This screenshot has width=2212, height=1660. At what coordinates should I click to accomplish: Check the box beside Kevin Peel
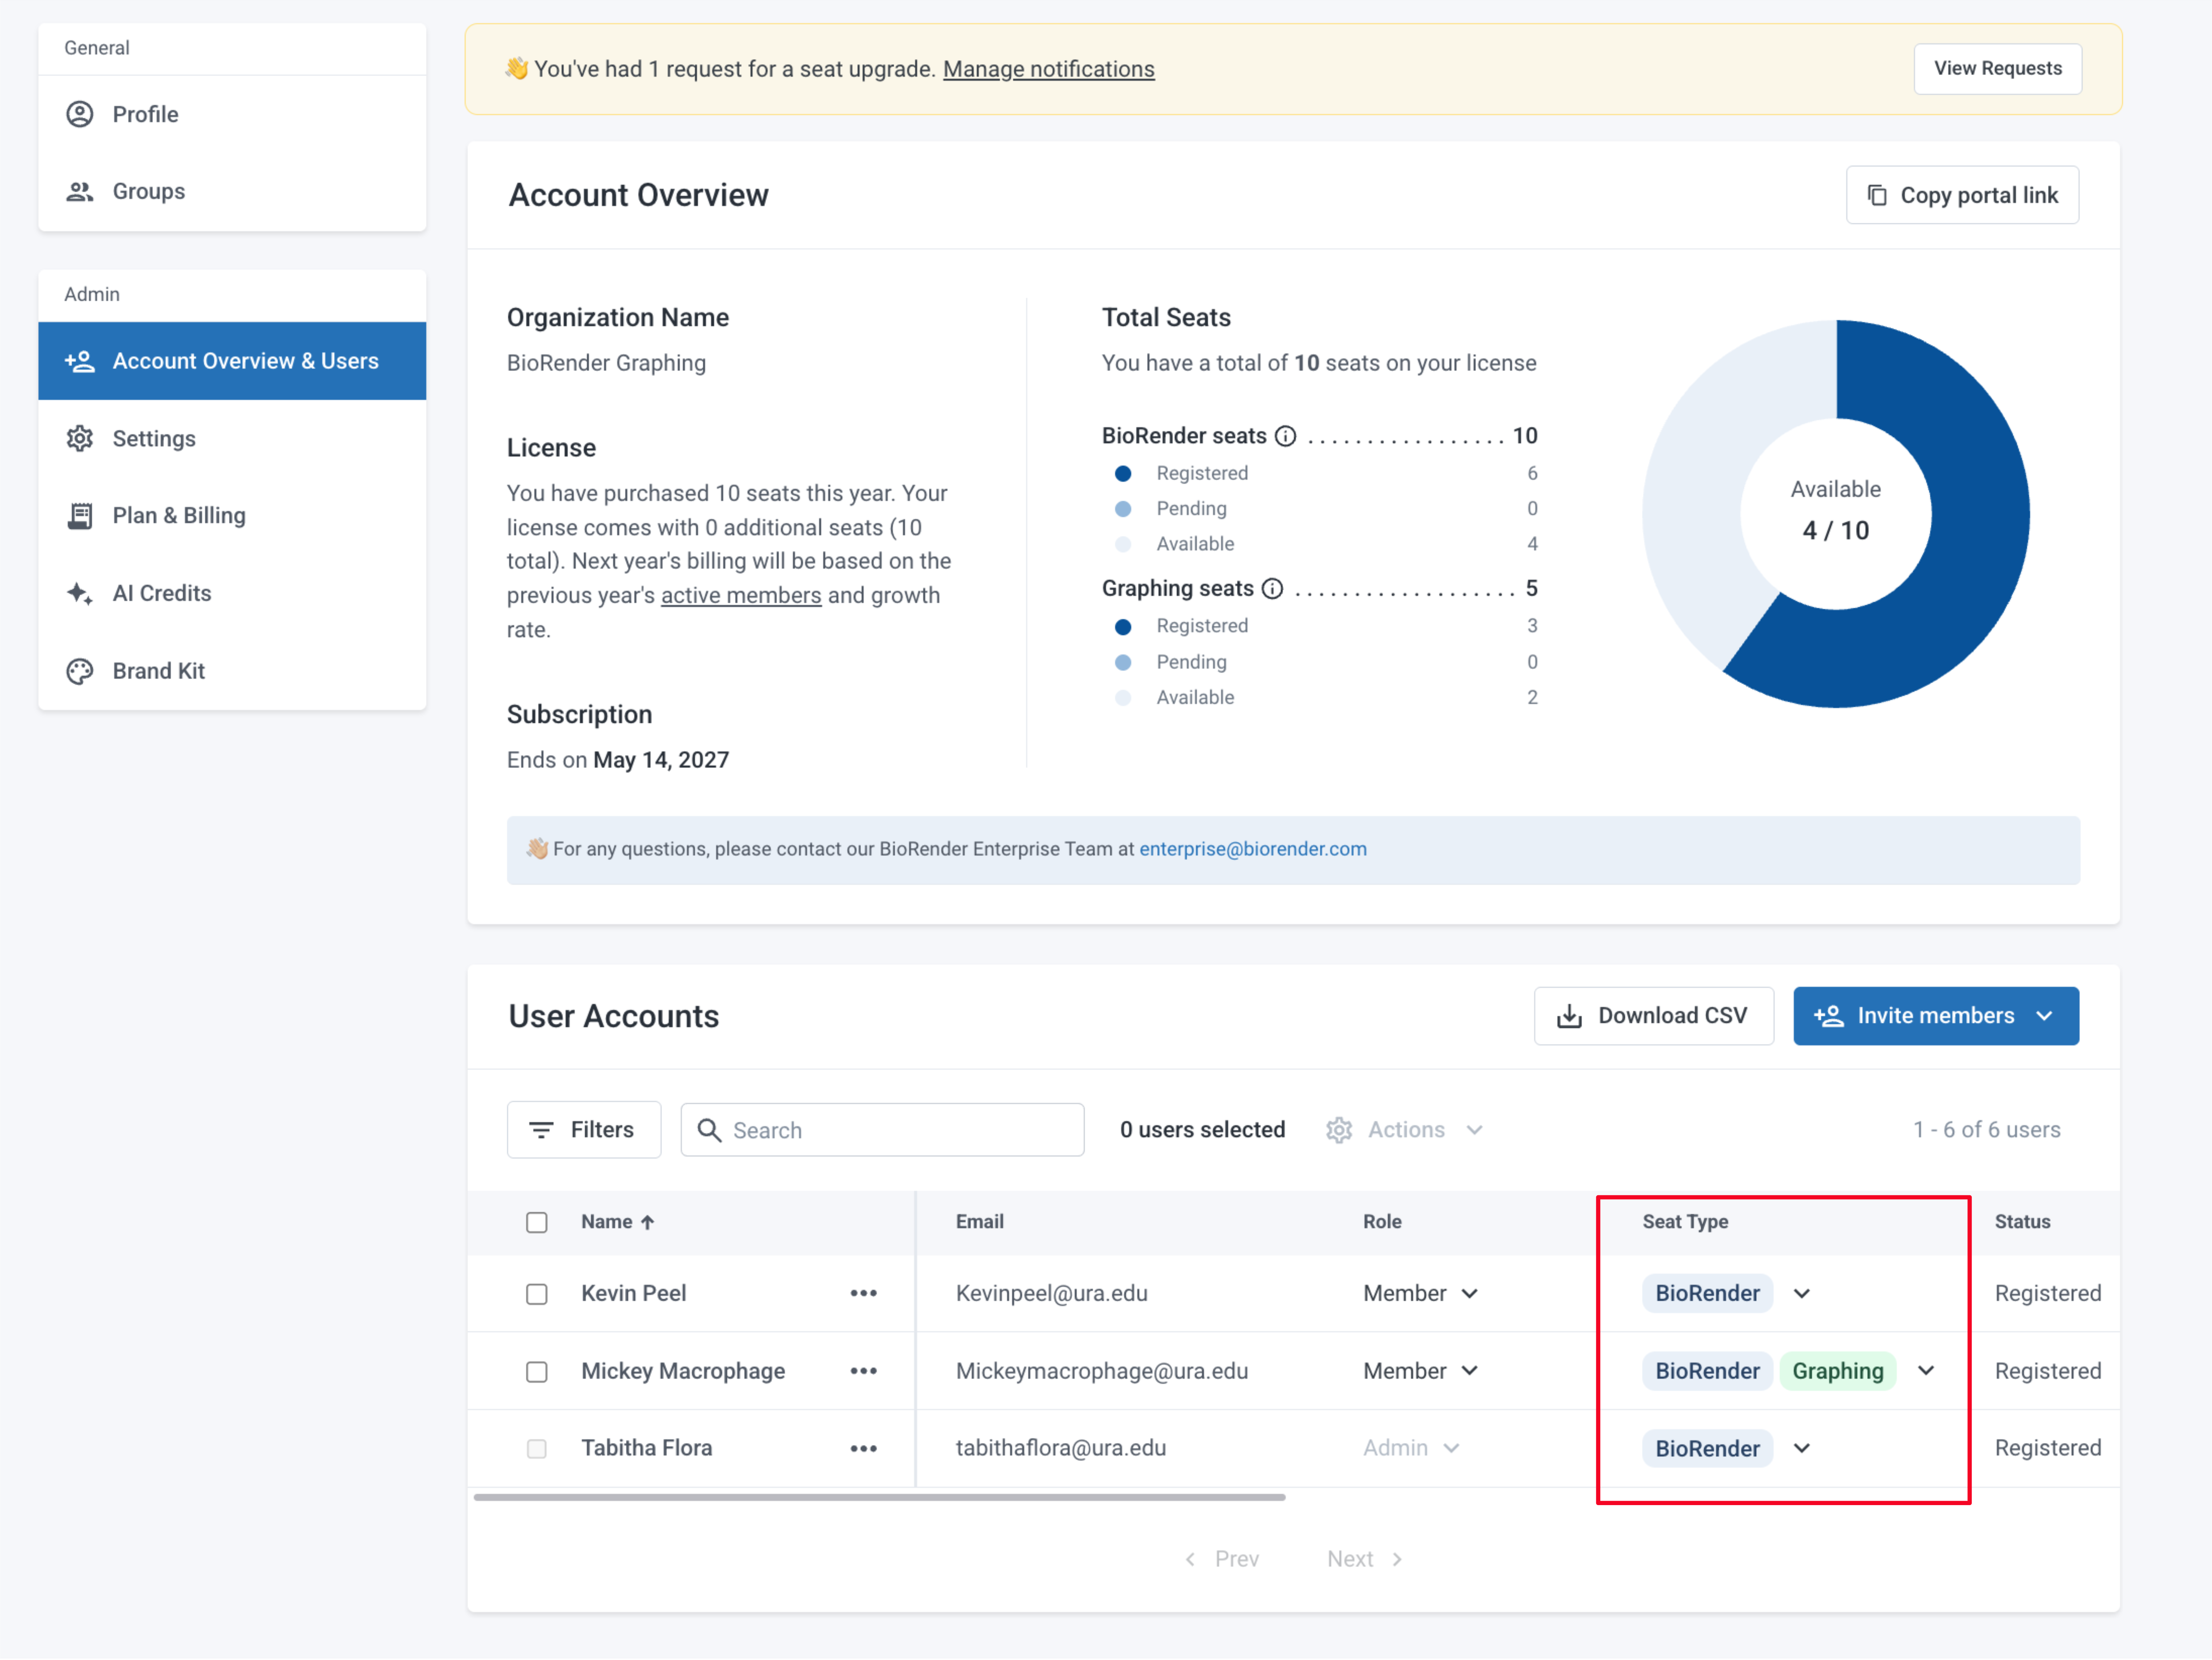tap(537, 1295)
